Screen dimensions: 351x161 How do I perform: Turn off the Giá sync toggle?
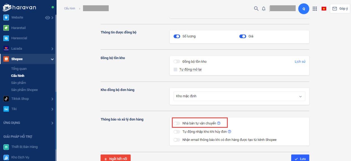(243, 36)
